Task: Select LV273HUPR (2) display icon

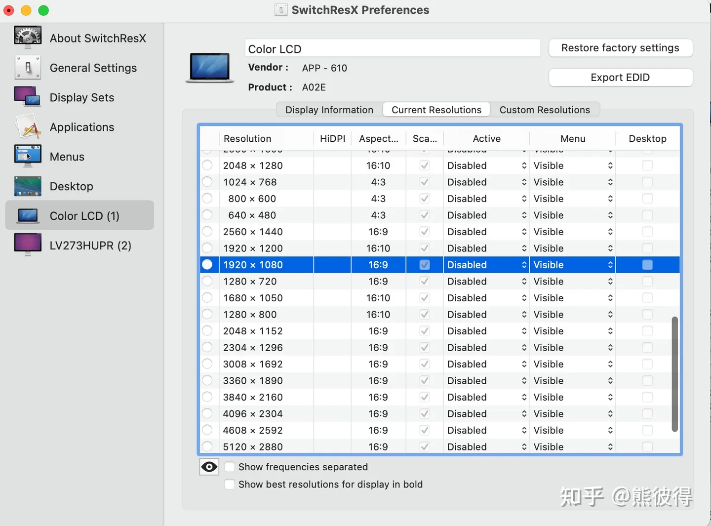Action: point(28,245)
